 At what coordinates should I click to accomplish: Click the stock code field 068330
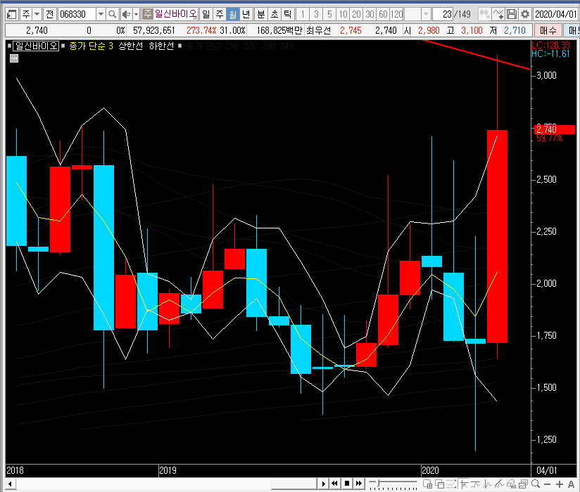click(x=77, y=14)
